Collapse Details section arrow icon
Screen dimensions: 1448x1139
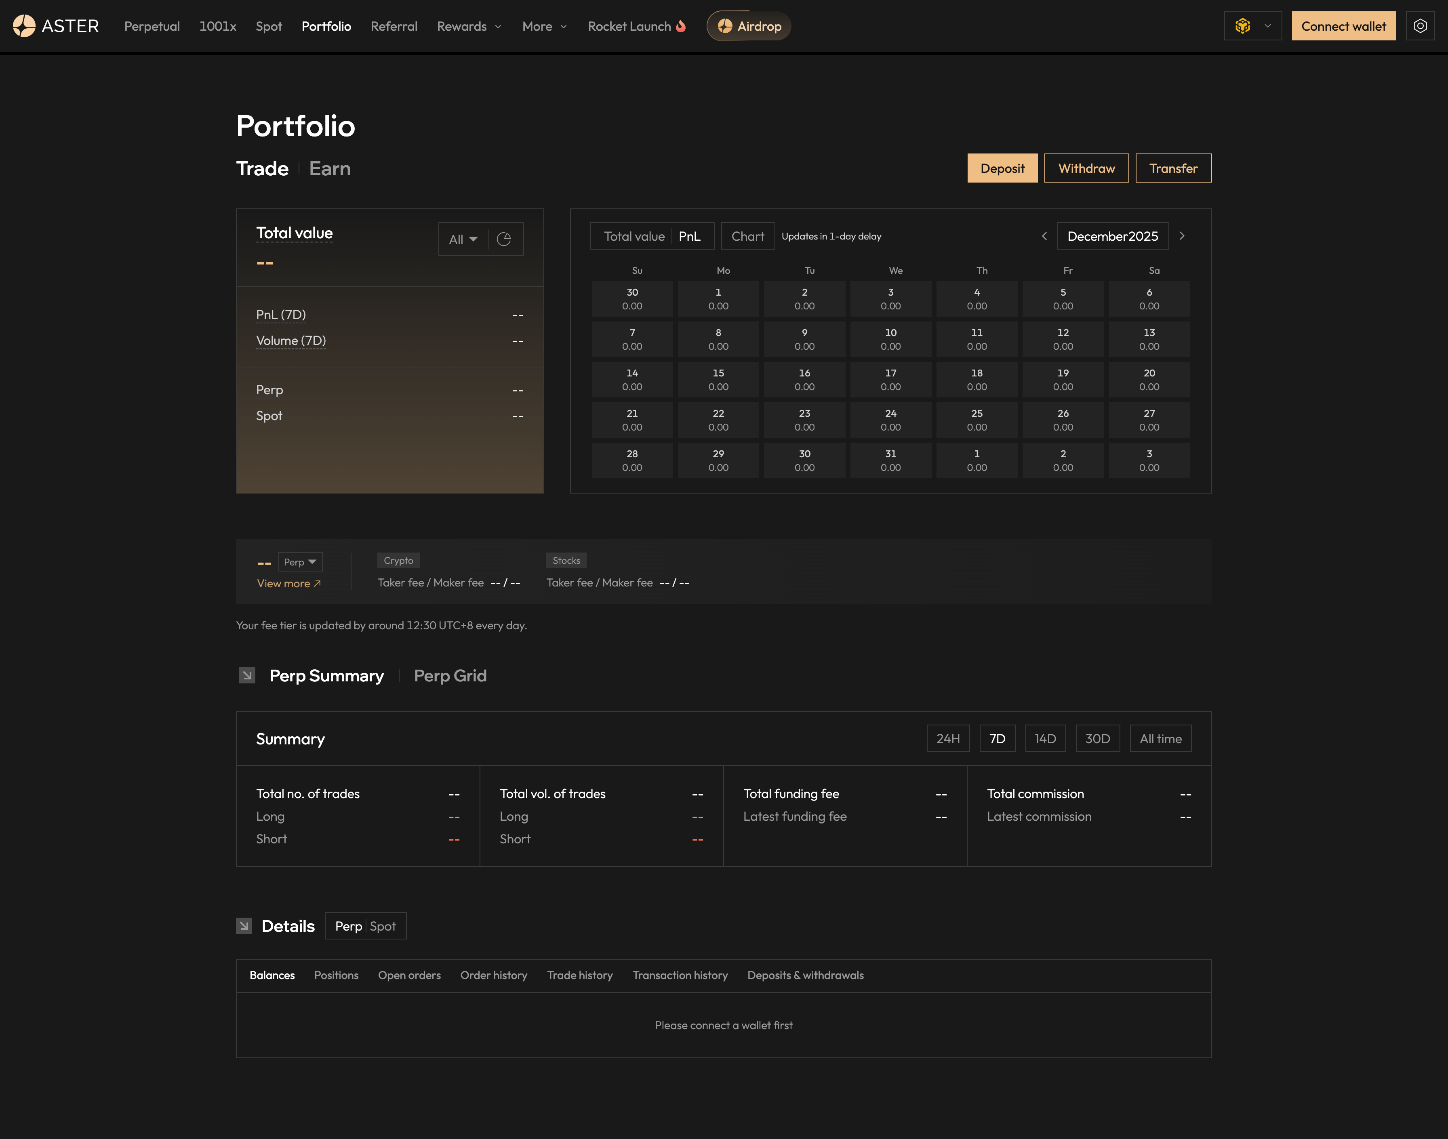coord(244,926)
